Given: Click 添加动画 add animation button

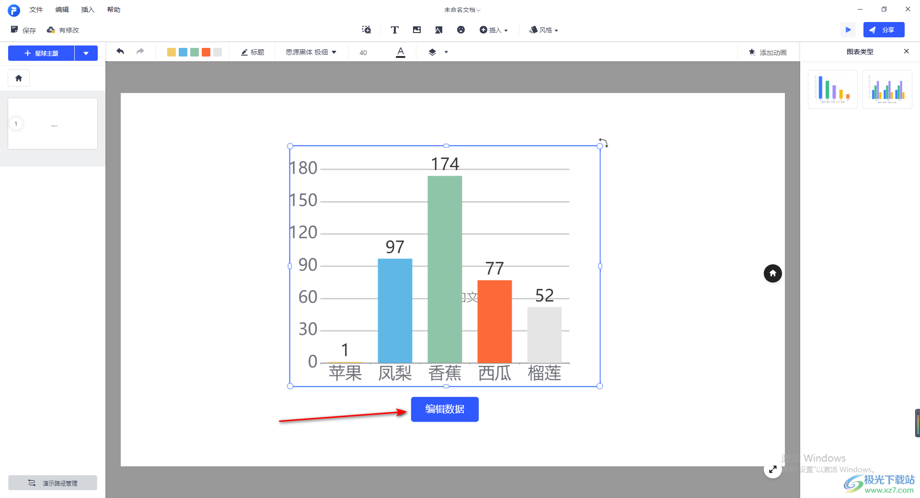Looking at the screenshot, I should click(x=768, y=52).
